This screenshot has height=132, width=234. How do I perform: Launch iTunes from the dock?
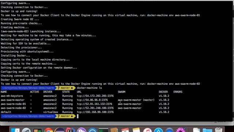click(147, 130)
